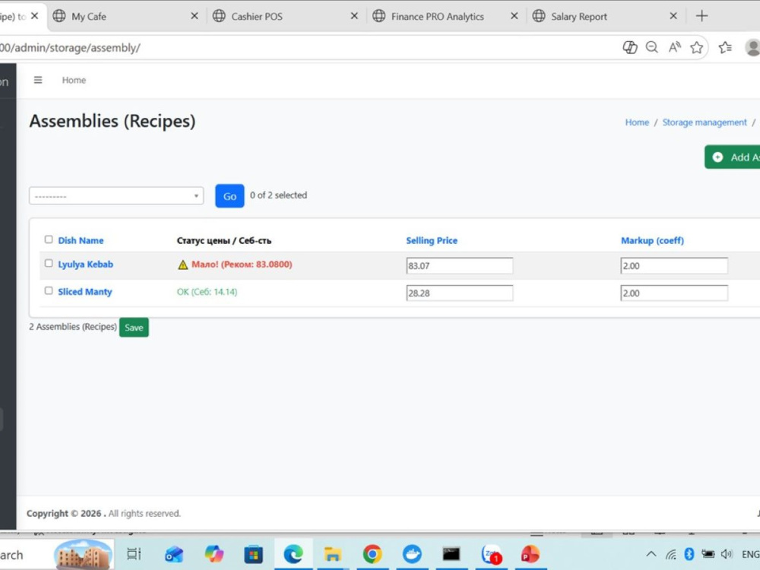The width and height of the screenshot is (760, 570).
Task: Open the admin action dropdown
Action: pos(116,196)
